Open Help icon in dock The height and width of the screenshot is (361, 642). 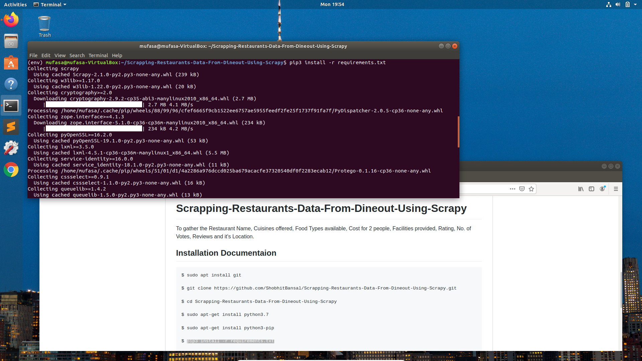[11, 84]
